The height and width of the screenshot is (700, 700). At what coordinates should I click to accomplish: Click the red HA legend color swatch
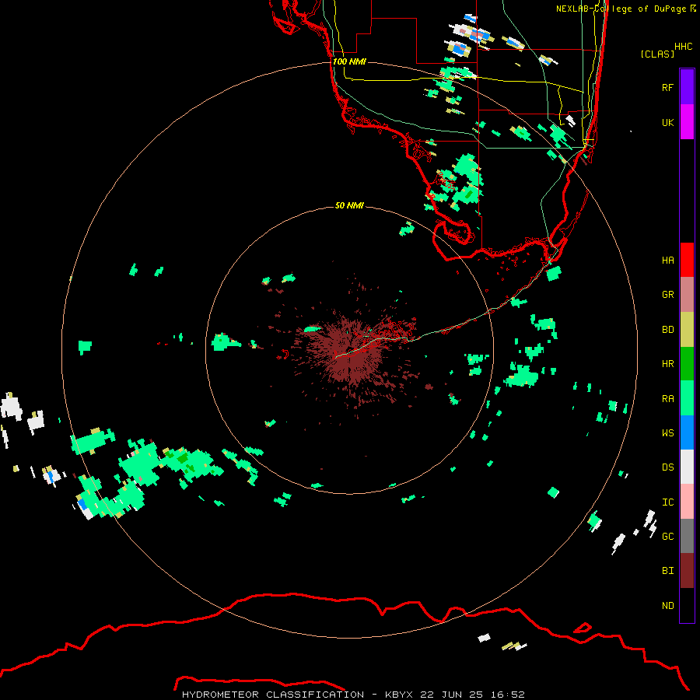click(x=687, y=260)
